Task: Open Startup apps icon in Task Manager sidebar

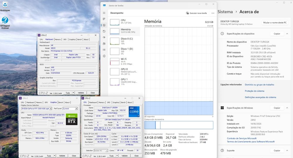Action: click(x=104, y=38)
